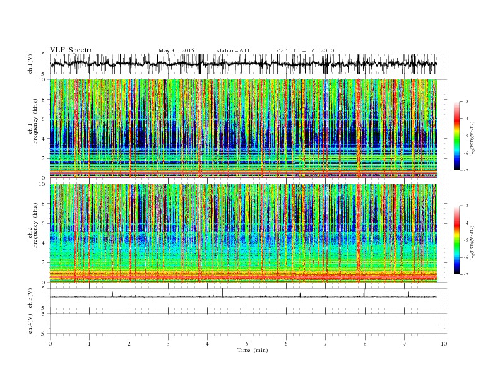Click the ch.2 spectrogram '4' kHz tick label
Screen dimensions: 500x386
tap(44, 243)
